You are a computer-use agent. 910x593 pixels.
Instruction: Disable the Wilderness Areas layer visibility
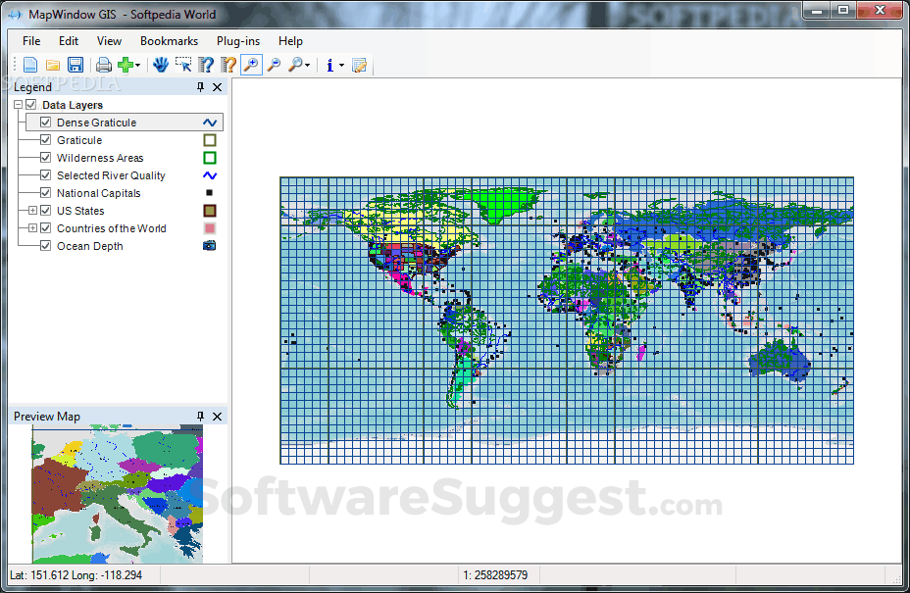pos(45,158)
